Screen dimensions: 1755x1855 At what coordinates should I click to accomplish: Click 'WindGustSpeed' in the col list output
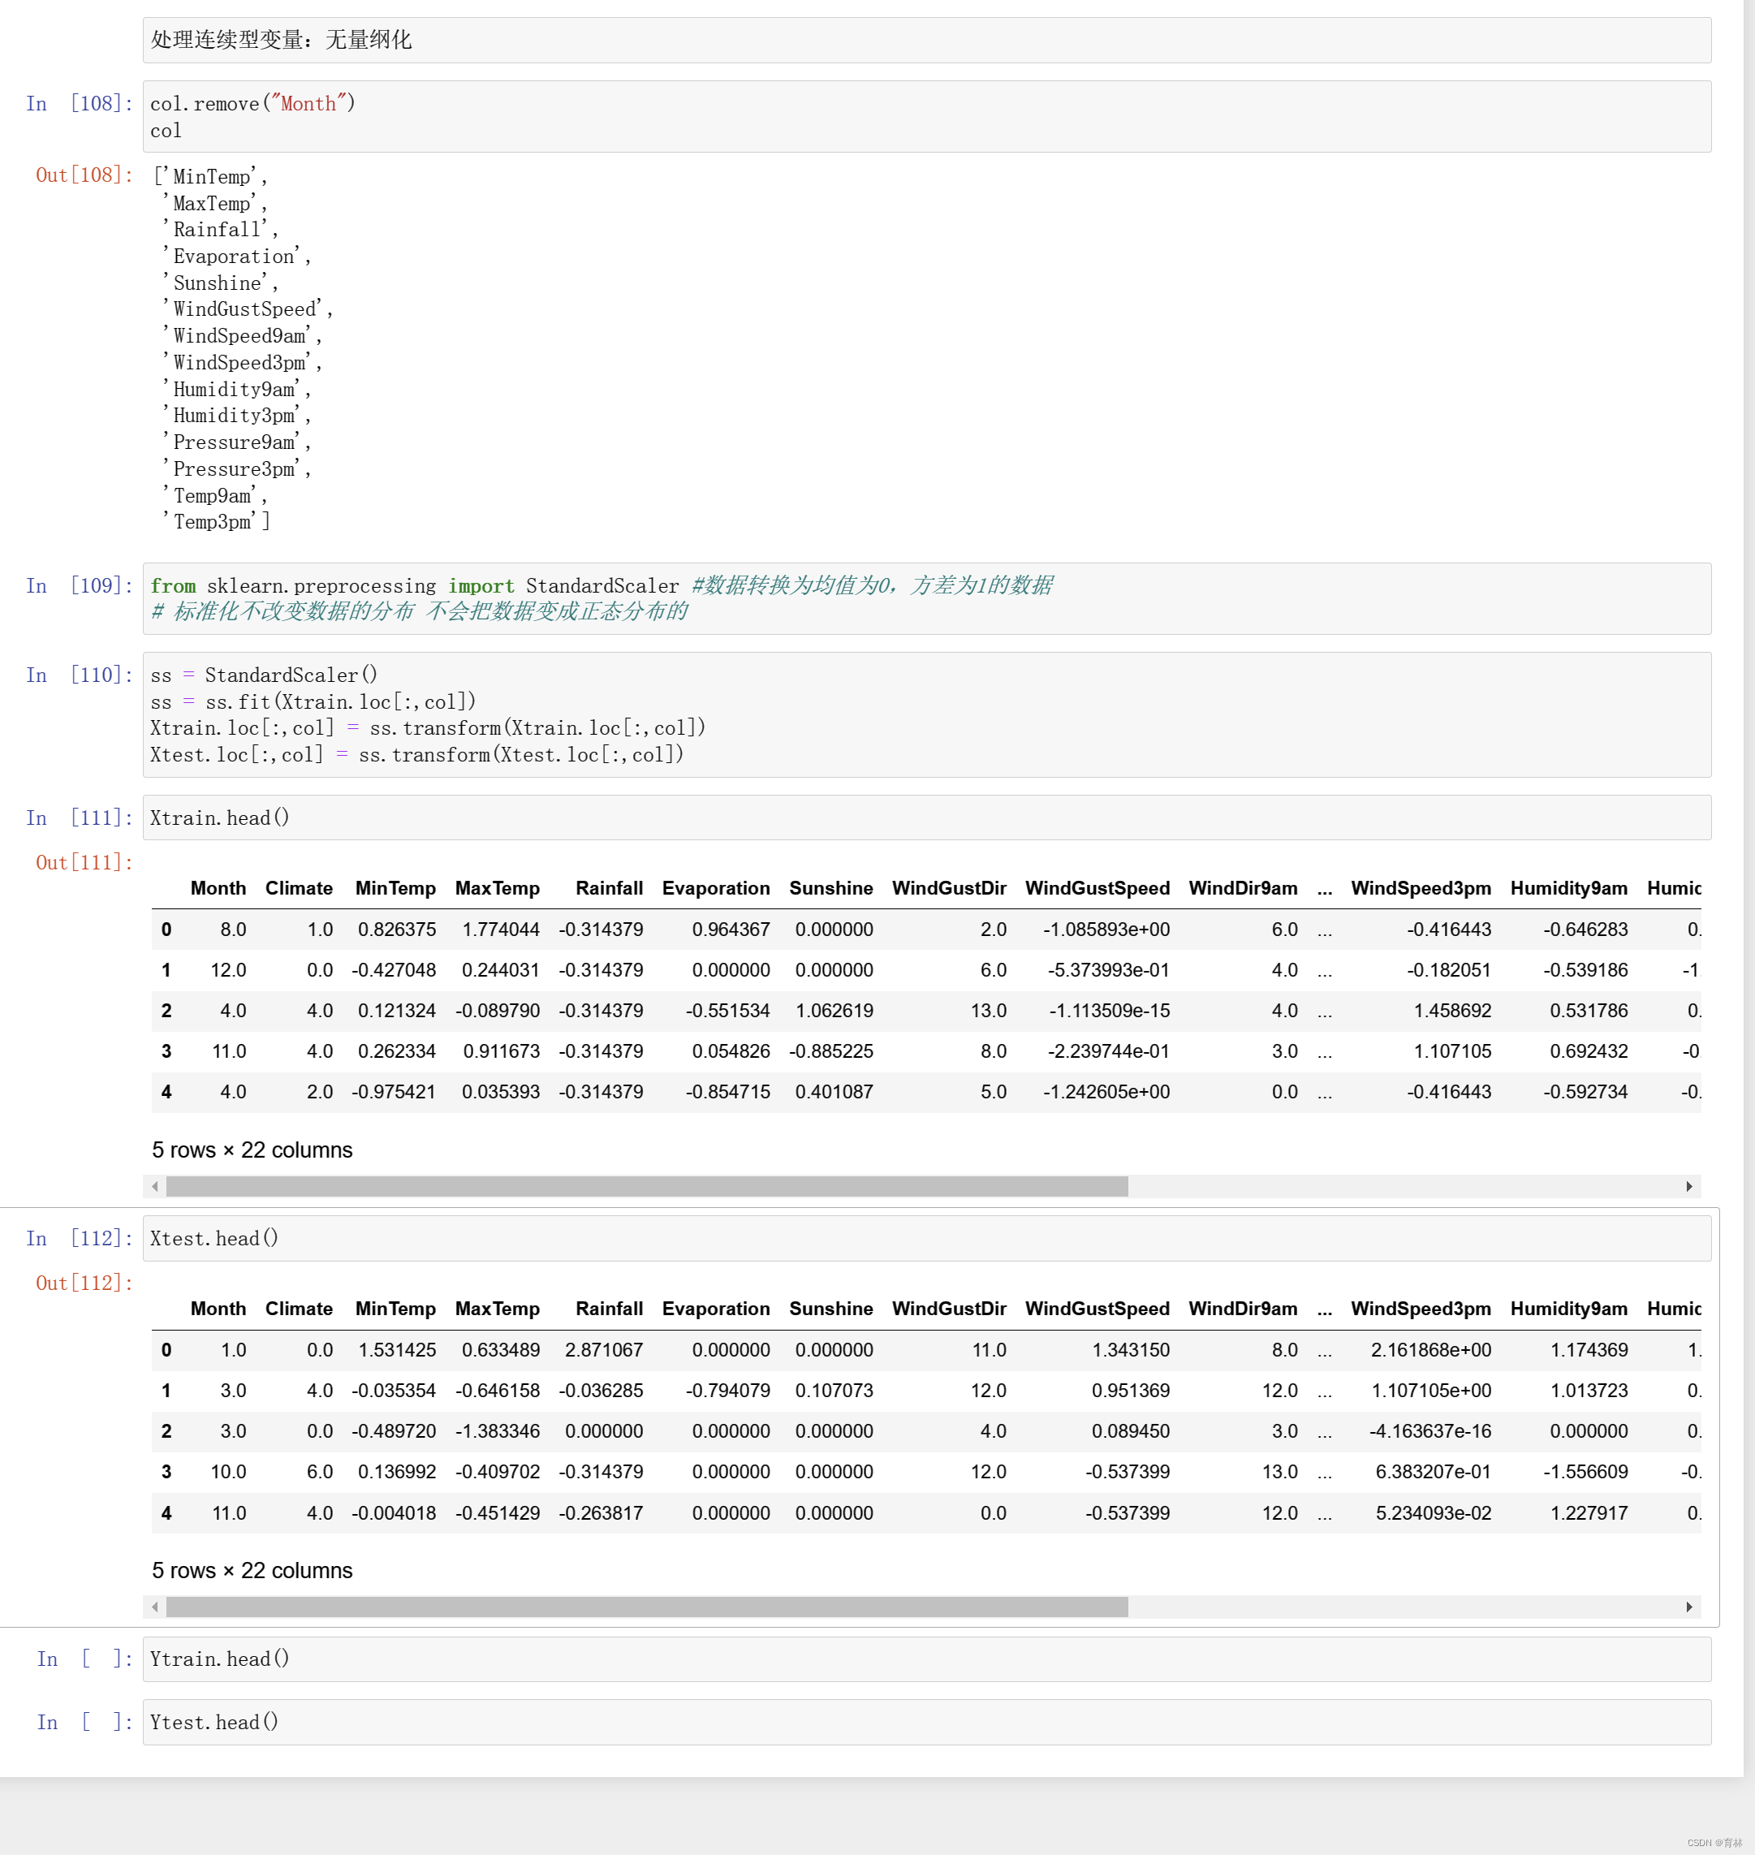point(245,309)
